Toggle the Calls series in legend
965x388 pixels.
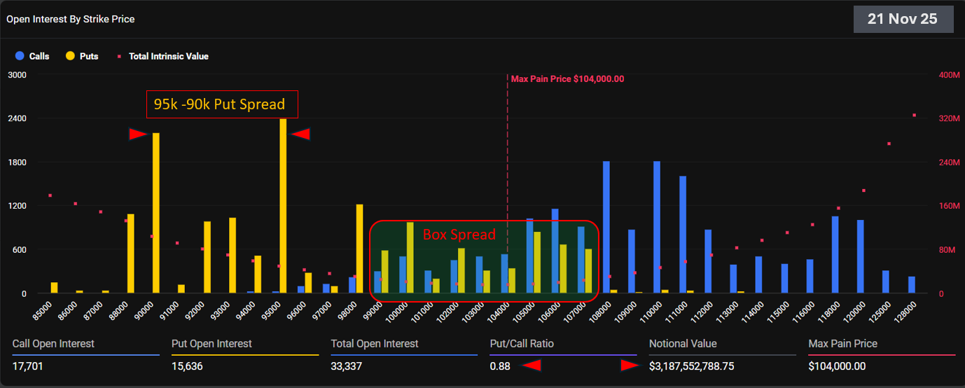32,56
